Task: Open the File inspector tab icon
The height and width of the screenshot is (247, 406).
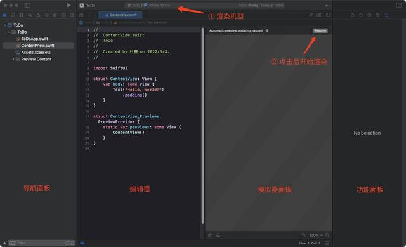Action: tap(353, 15)
